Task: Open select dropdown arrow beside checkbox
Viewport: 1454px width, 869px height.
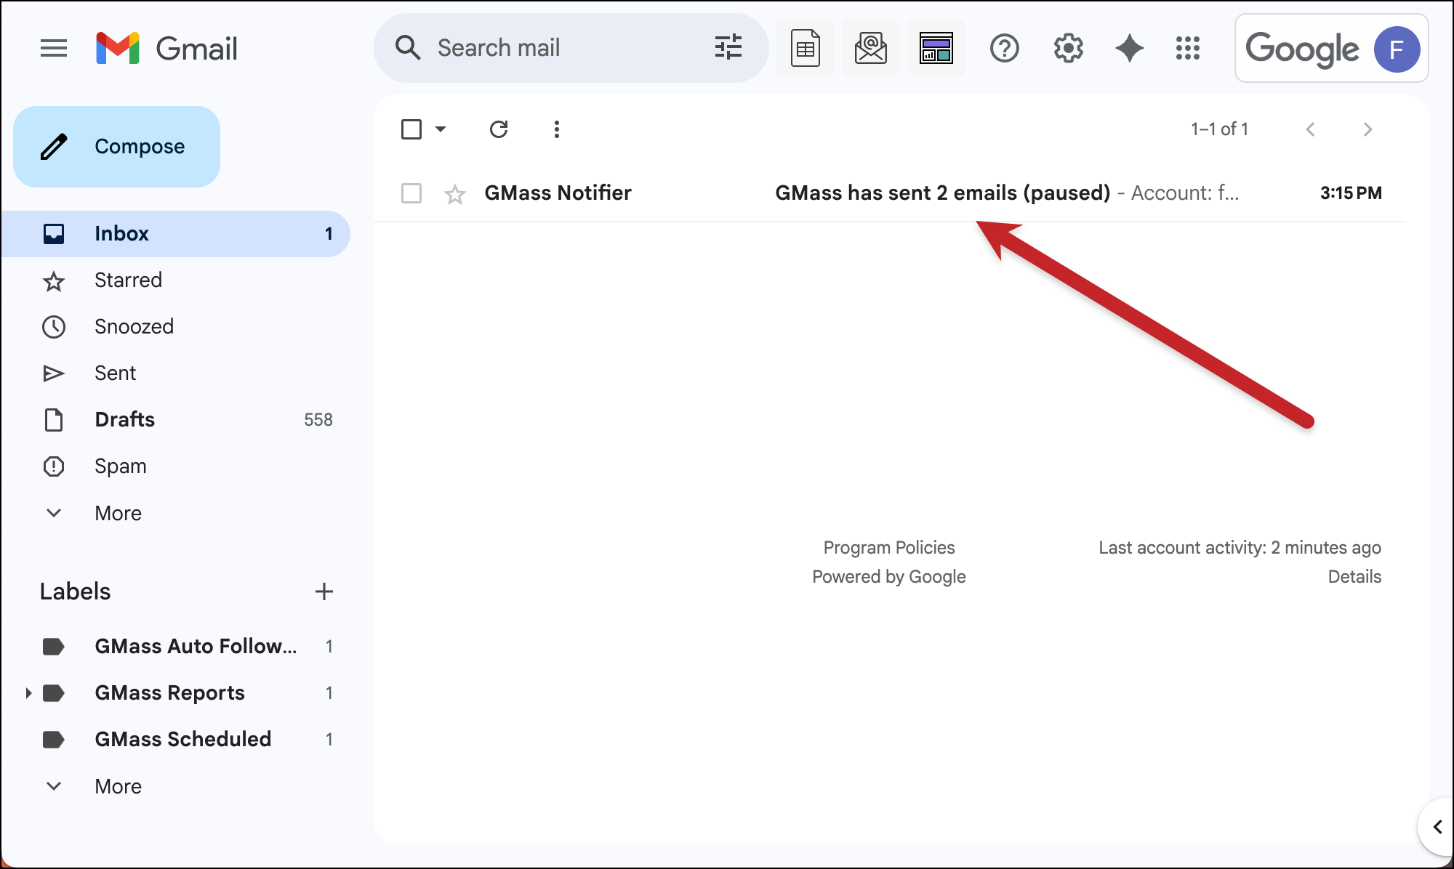Action: pyautogui.click(x=441, y=129)
